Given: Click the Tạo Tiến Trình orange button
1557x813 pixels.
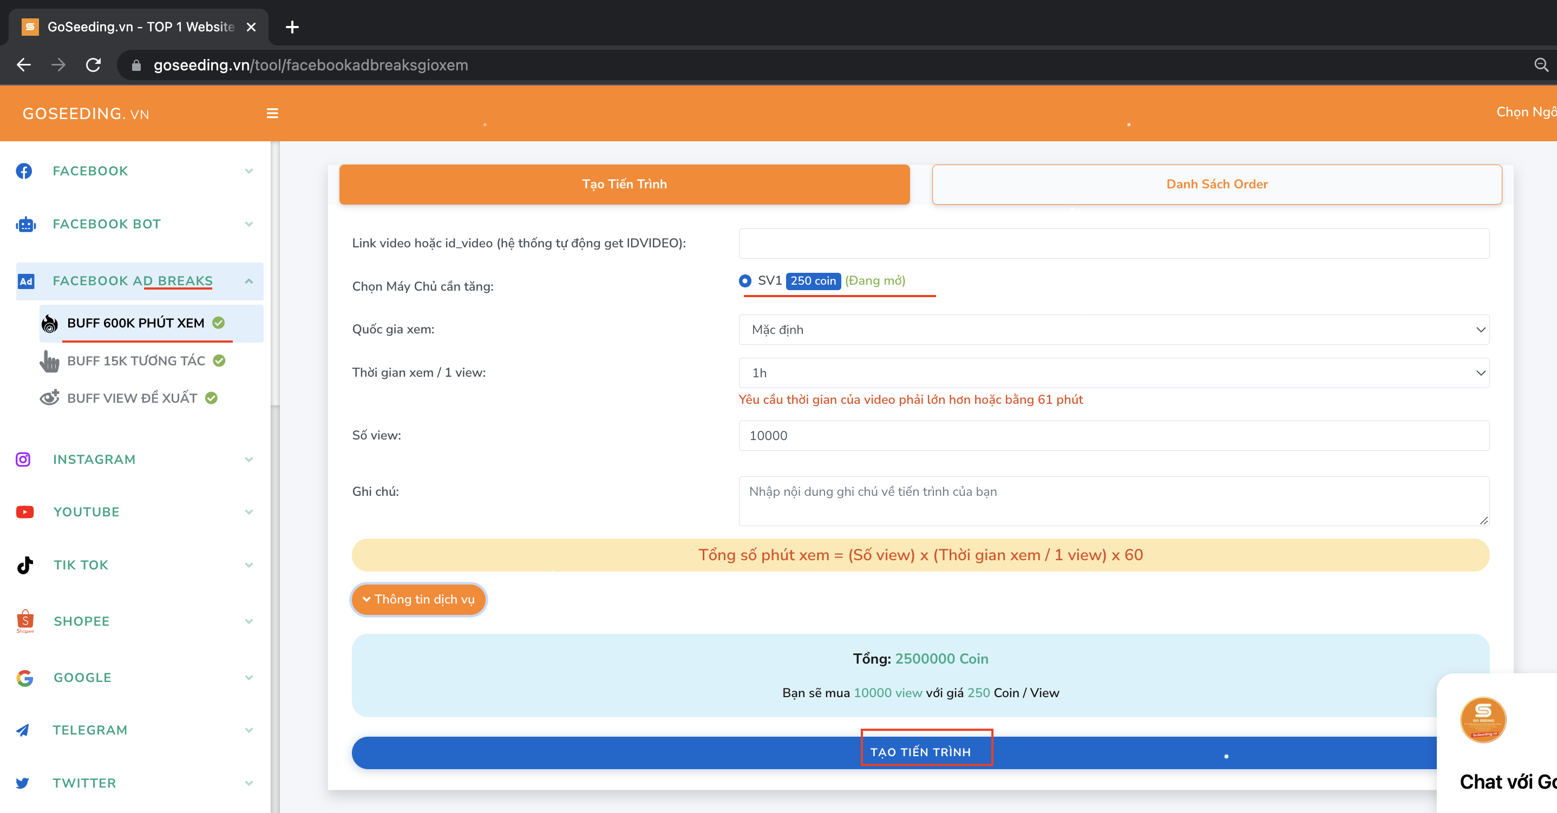Looking at the screenshot, I should click(x=624, y=184).
